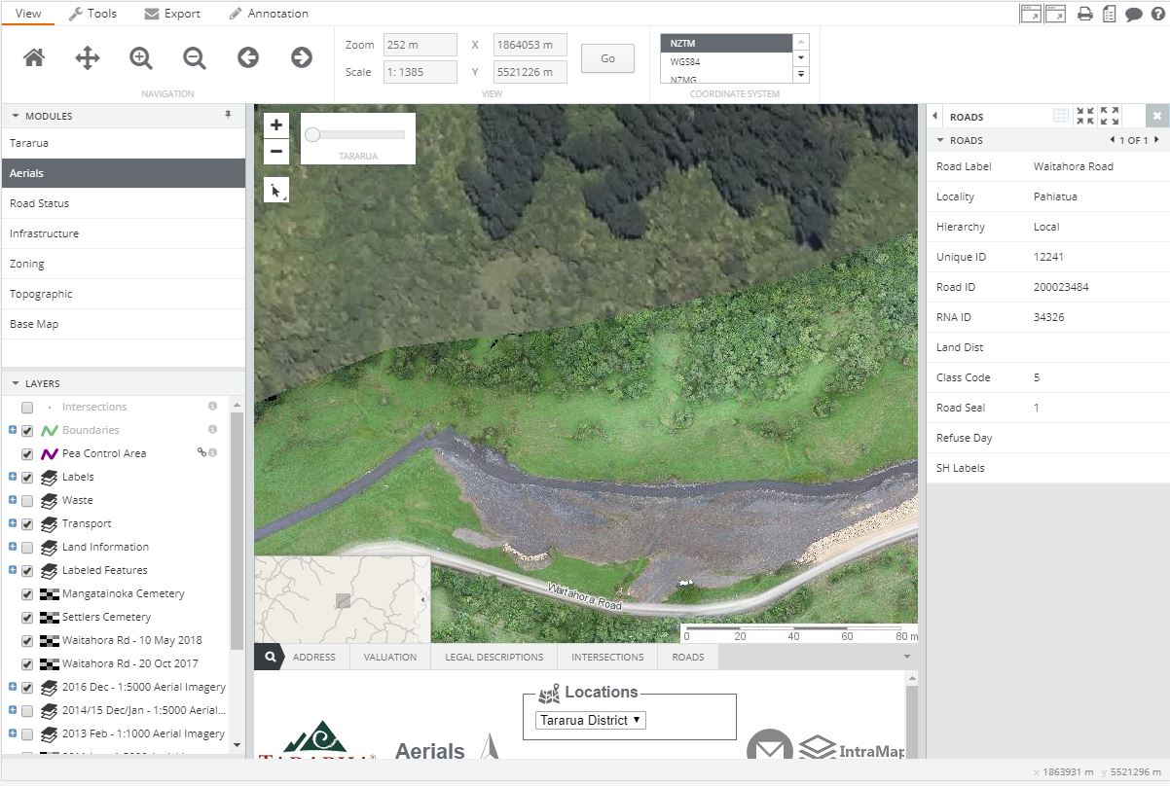Go to the previous map extent arrow
Screen dimensions: 1170x786
pyautogui.click(x=248, y=57)
